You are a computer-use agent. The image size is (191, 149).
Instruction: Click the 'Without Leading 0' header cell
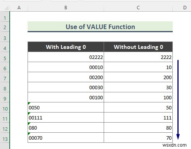pos(138,47)
